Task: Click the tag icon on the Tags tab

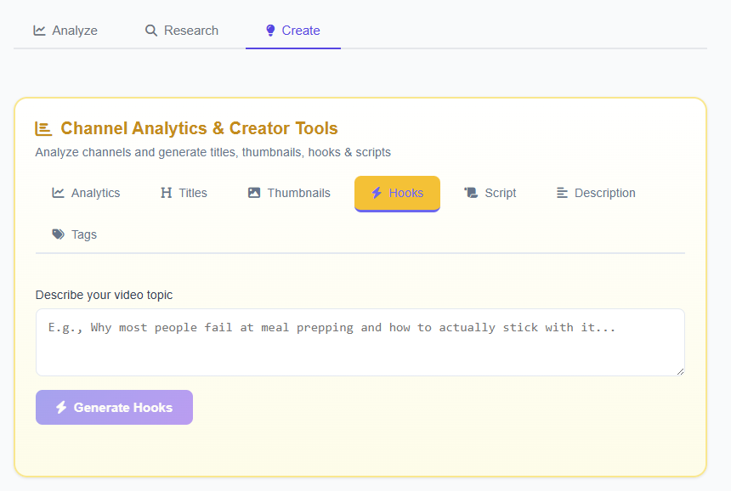Action: pos(58,234)
